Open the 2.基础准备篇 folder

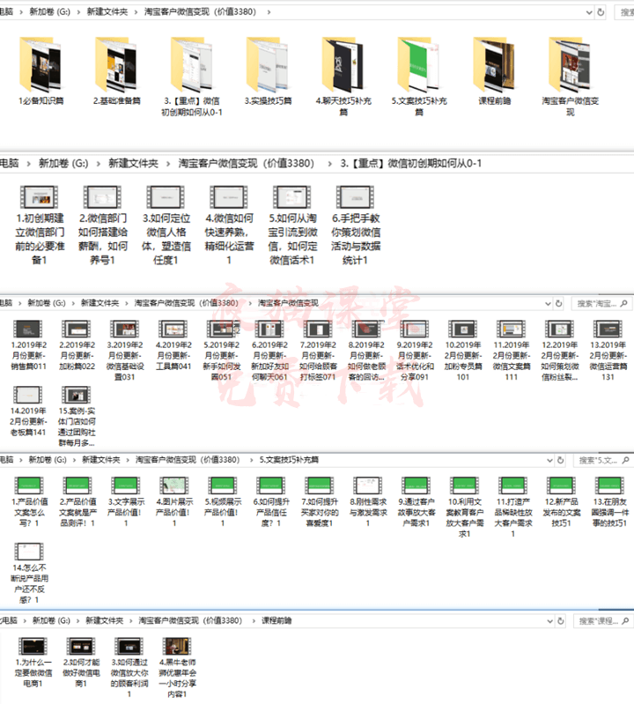(116, 72)
